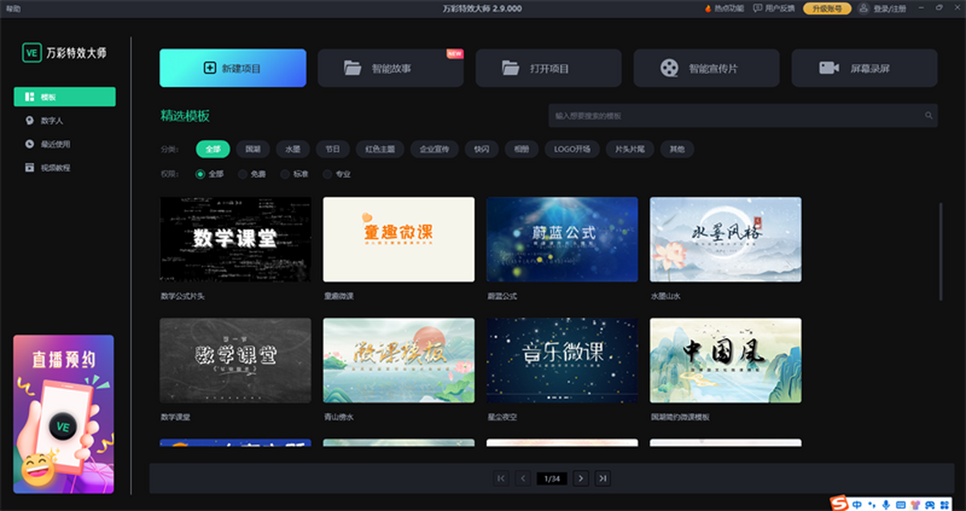Jump to the last template page
The width and height of the screenshot is (966, 511).
point(602,477)
